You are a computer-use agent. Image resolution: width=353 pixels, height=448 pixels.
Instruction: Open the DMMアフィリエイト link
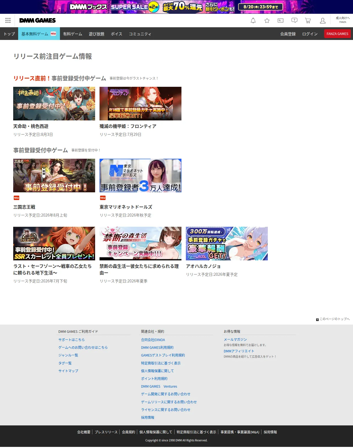(x=239, y=351)
